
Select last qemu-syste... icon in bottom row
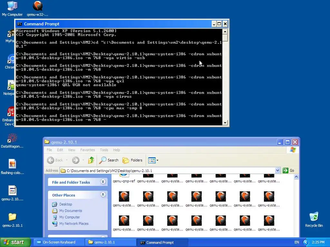(x=269, y=223)
